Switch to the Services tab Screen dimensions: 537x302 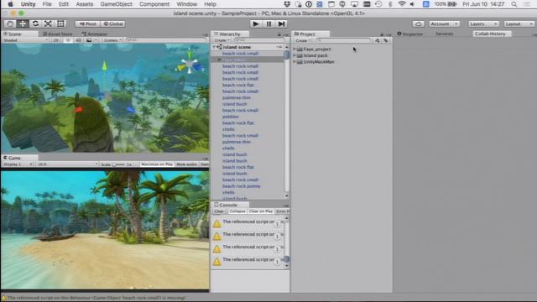(x=444, y=34)
